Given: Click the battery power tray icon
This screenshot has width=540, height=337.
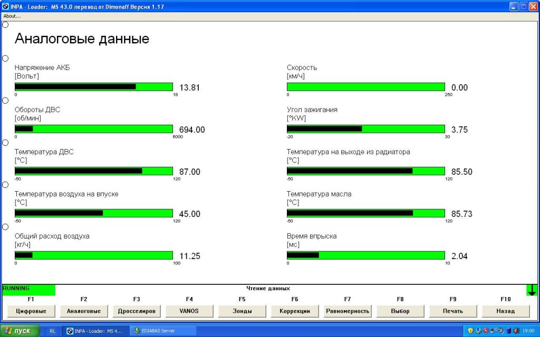Looking at the screenshot, I should point(509,331).
